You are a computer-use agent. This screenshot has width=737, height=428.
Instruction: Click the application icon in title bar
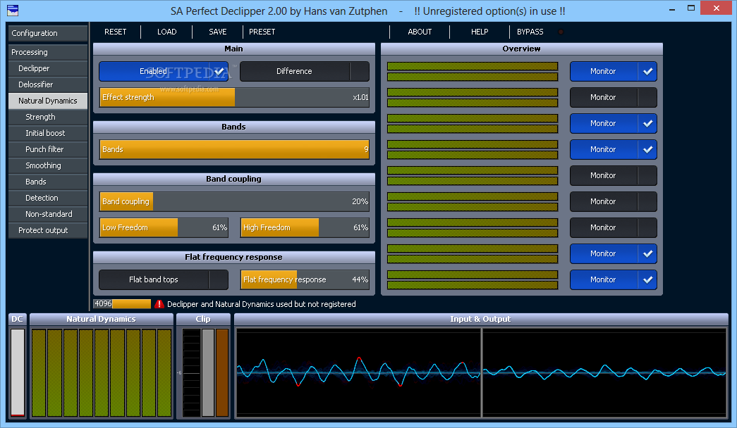coord(13,10)
